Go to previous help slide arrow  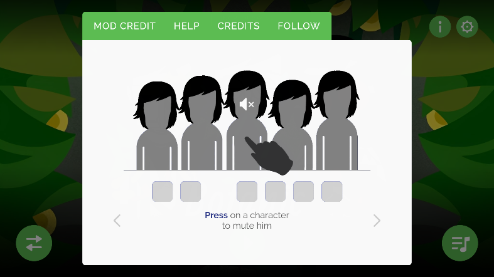click(x=117, y=221)
